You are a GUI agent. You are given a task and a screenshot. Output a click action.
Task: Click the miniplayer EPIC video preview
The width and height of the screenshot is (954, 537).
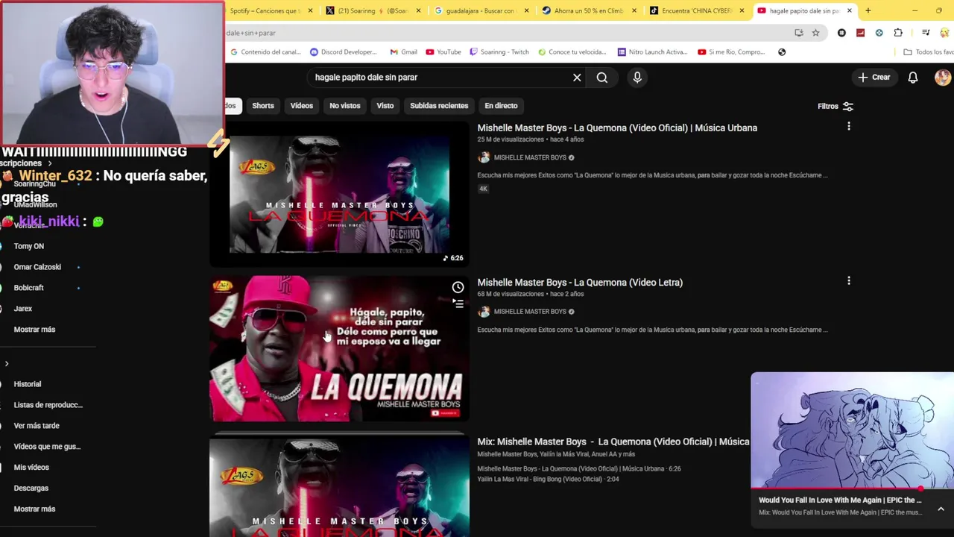click(x=852, y=430)
